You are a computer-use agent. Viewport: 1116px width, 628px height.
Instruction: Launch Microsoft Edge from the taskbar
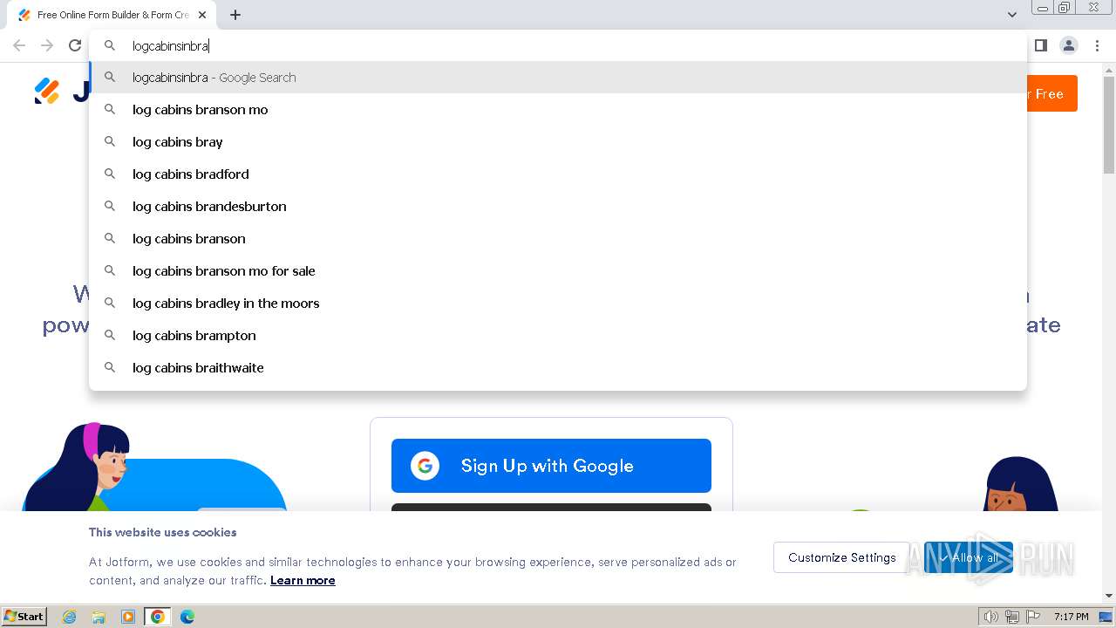[x=187, y=617]
